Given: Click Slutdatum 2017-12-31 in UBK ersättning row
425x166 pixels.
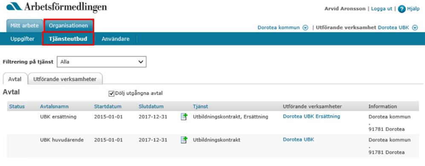Looking at the screenshot, I should (153, 117).
